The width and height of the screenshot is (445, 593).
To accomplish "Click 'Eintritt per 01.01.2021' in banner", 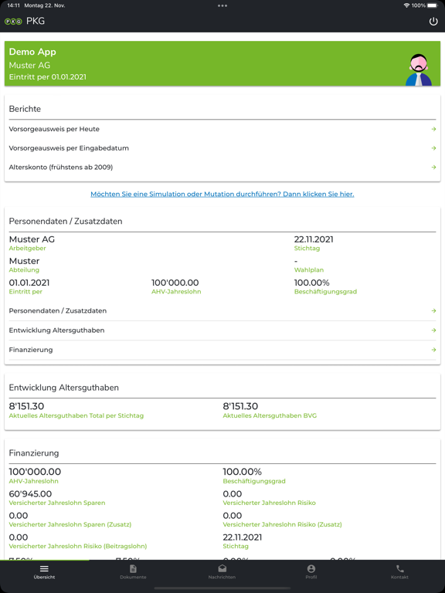I will [48, 76].
